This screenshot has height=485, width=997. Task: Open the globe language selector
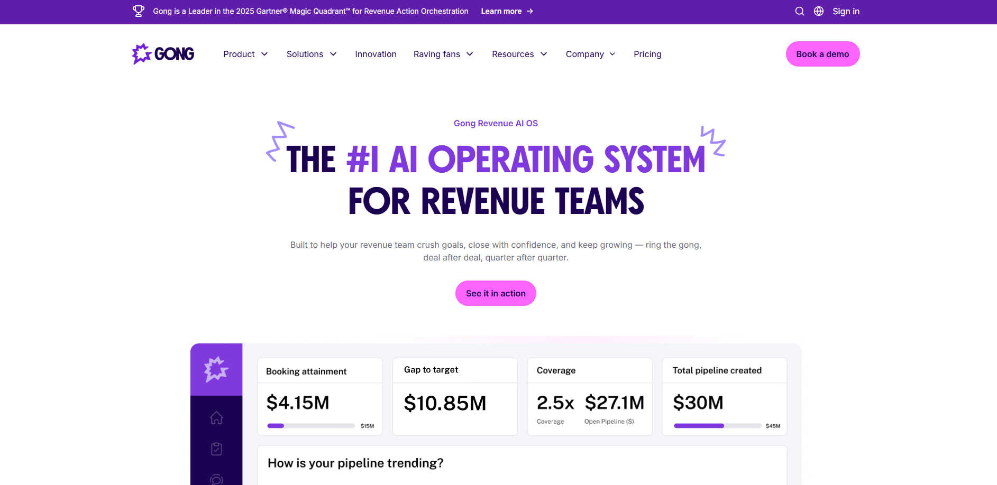[819, 11]
